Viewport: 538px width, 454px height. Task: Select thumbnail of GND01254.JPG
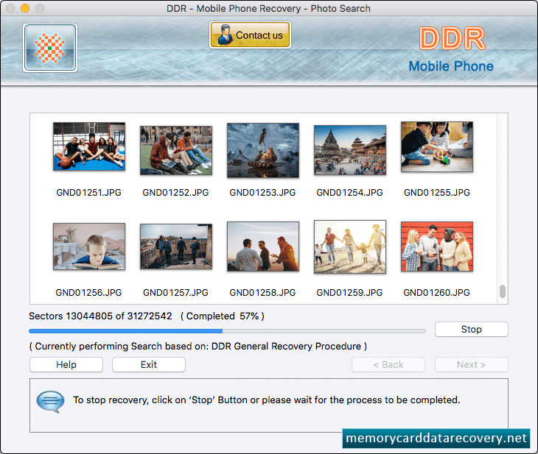350,150
